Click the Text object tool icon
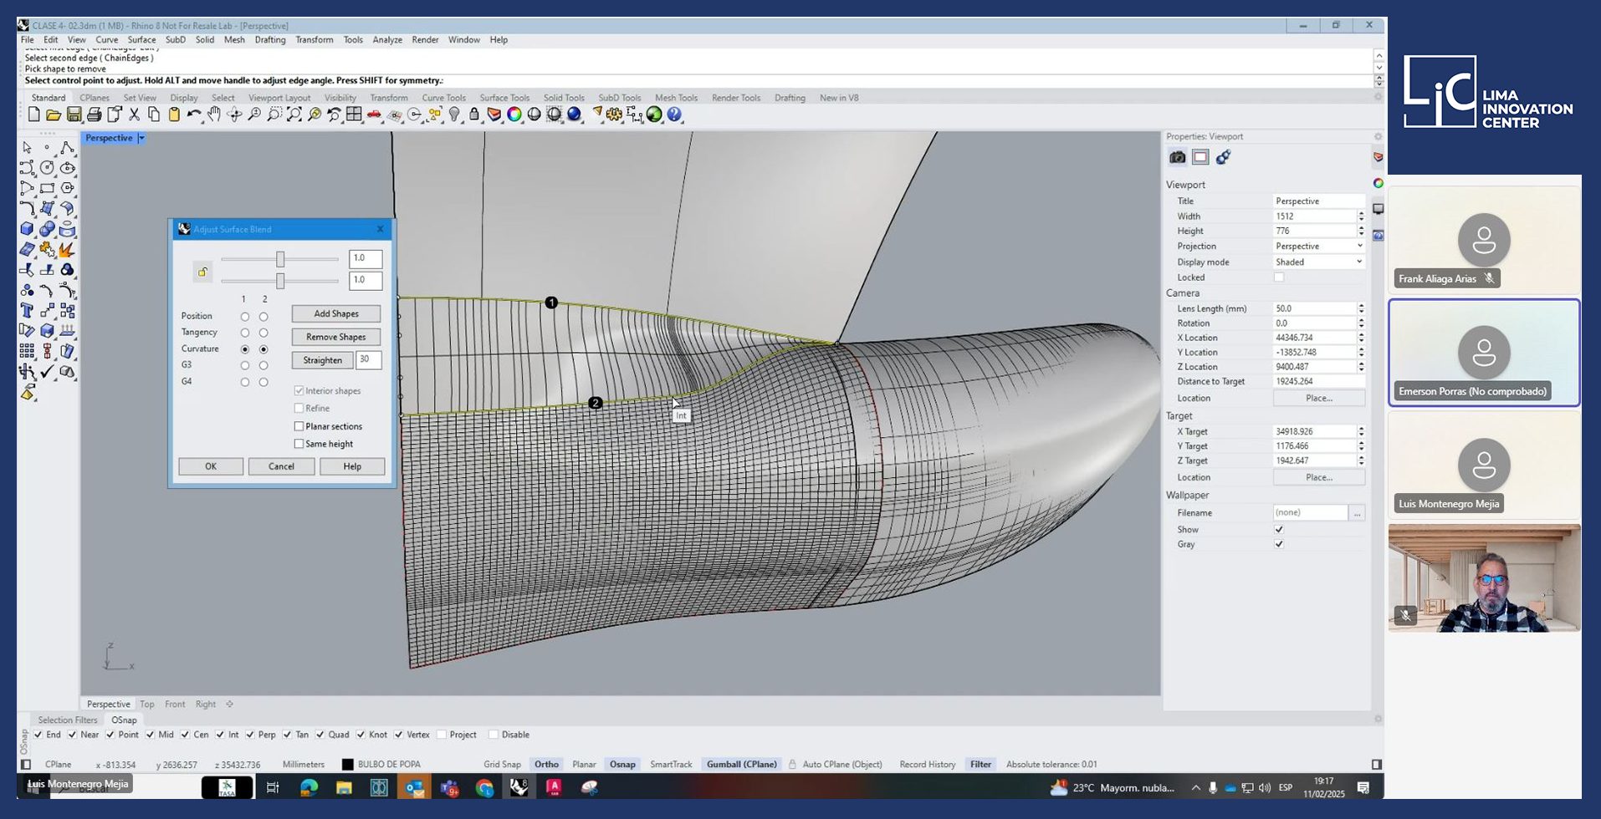The height and width of the screenshot is (819, 1601). pyautogui.click(x=27, y=311)
